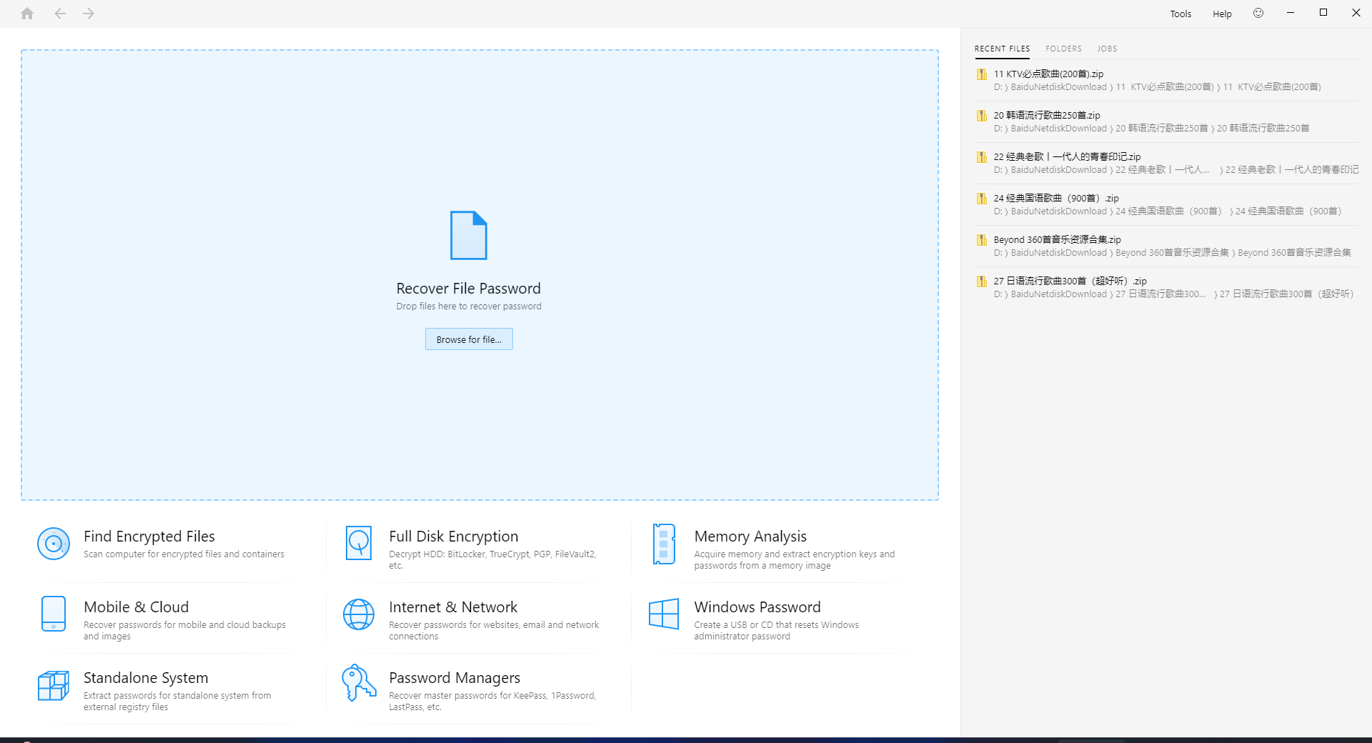This screenshot has height=743, width=1372.
Task: Click 'Drop files here to recover password' text
Action: pyautogui.click(x=469, y=306)
